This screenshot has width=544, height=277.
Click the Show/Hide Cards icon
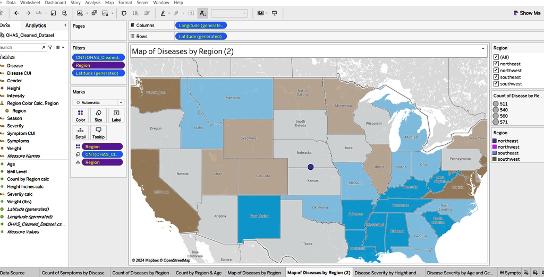pos(260,13)
